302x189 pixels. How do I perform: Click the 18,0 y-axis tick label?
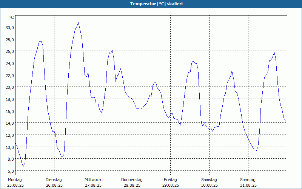click(10, 99)
